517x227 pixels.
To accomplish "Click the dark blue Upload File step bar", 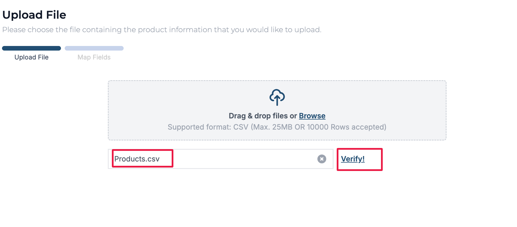I will tap(32, 48).
